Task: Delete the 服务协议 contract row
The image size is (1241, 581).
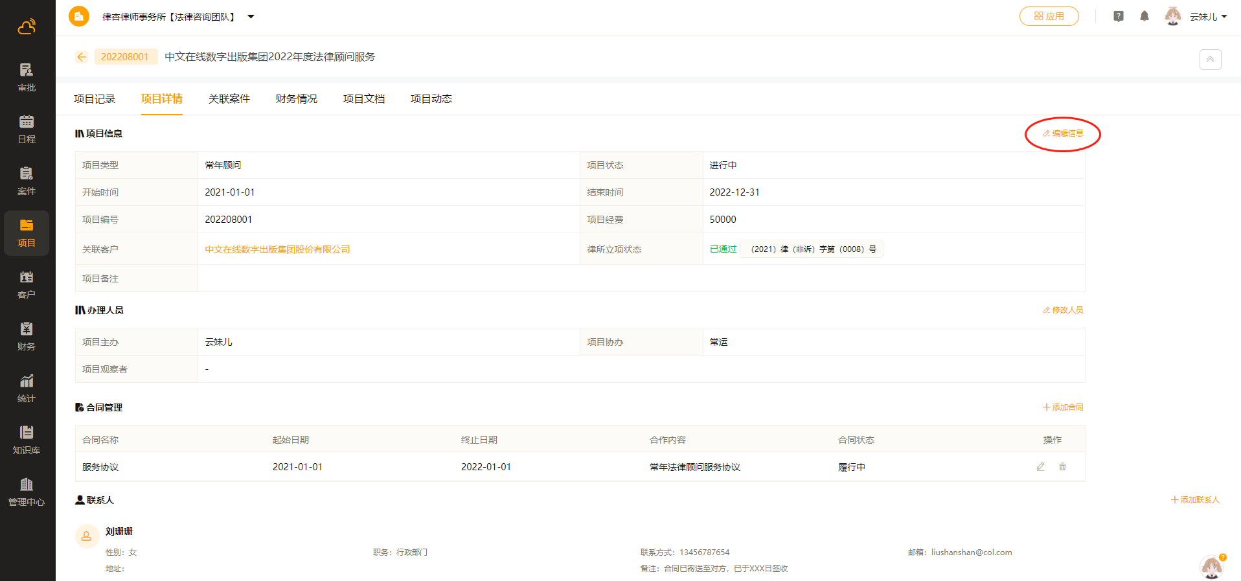Action: click(1062, 466)
